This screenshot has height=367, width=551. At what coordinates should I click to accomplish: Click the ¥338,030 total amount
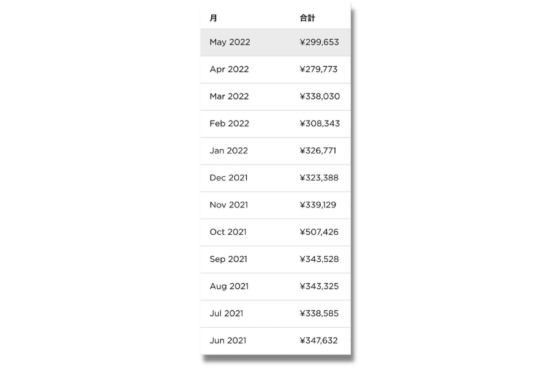(320, 96)
